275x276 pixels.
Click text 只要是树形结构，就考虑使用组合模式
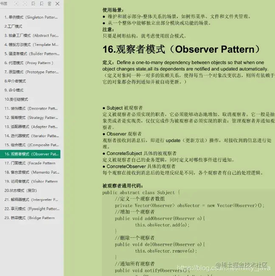(144, 36)
